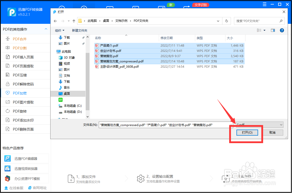Choose PDF旋转 in sidebar
This screenshot has height=193, width=292.
[x=26, y=111]
